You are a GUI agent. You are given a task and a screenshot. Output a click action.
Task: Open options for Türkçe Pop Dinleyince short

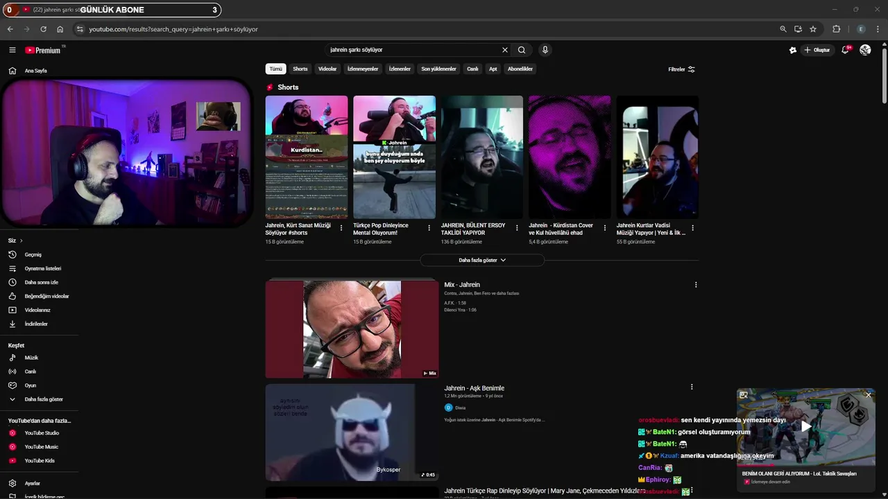pyautogui.click(x=429, y=228)
